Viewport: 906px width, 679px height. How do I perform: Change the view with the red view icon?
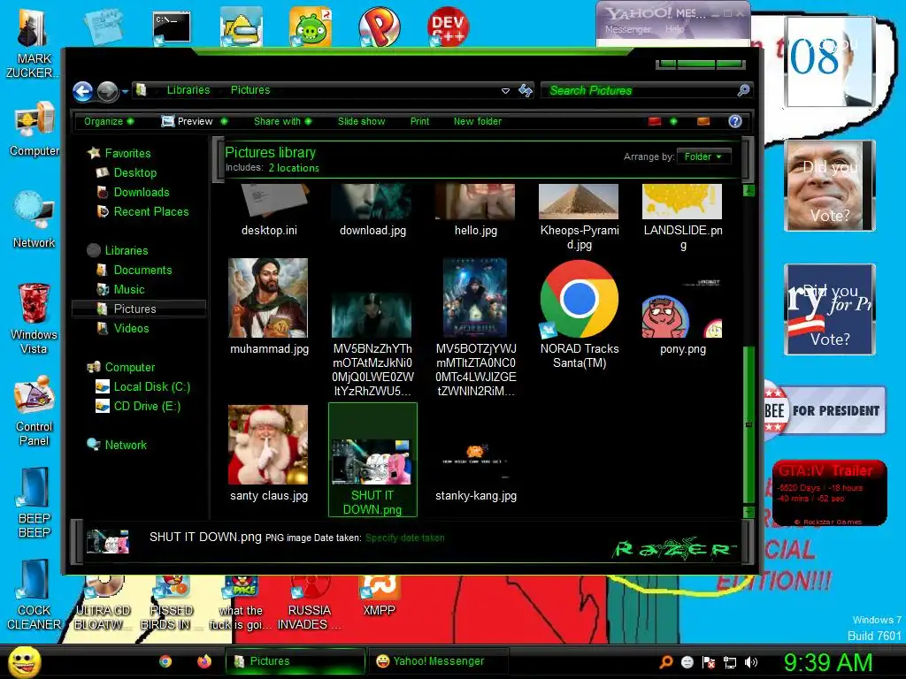655,121
